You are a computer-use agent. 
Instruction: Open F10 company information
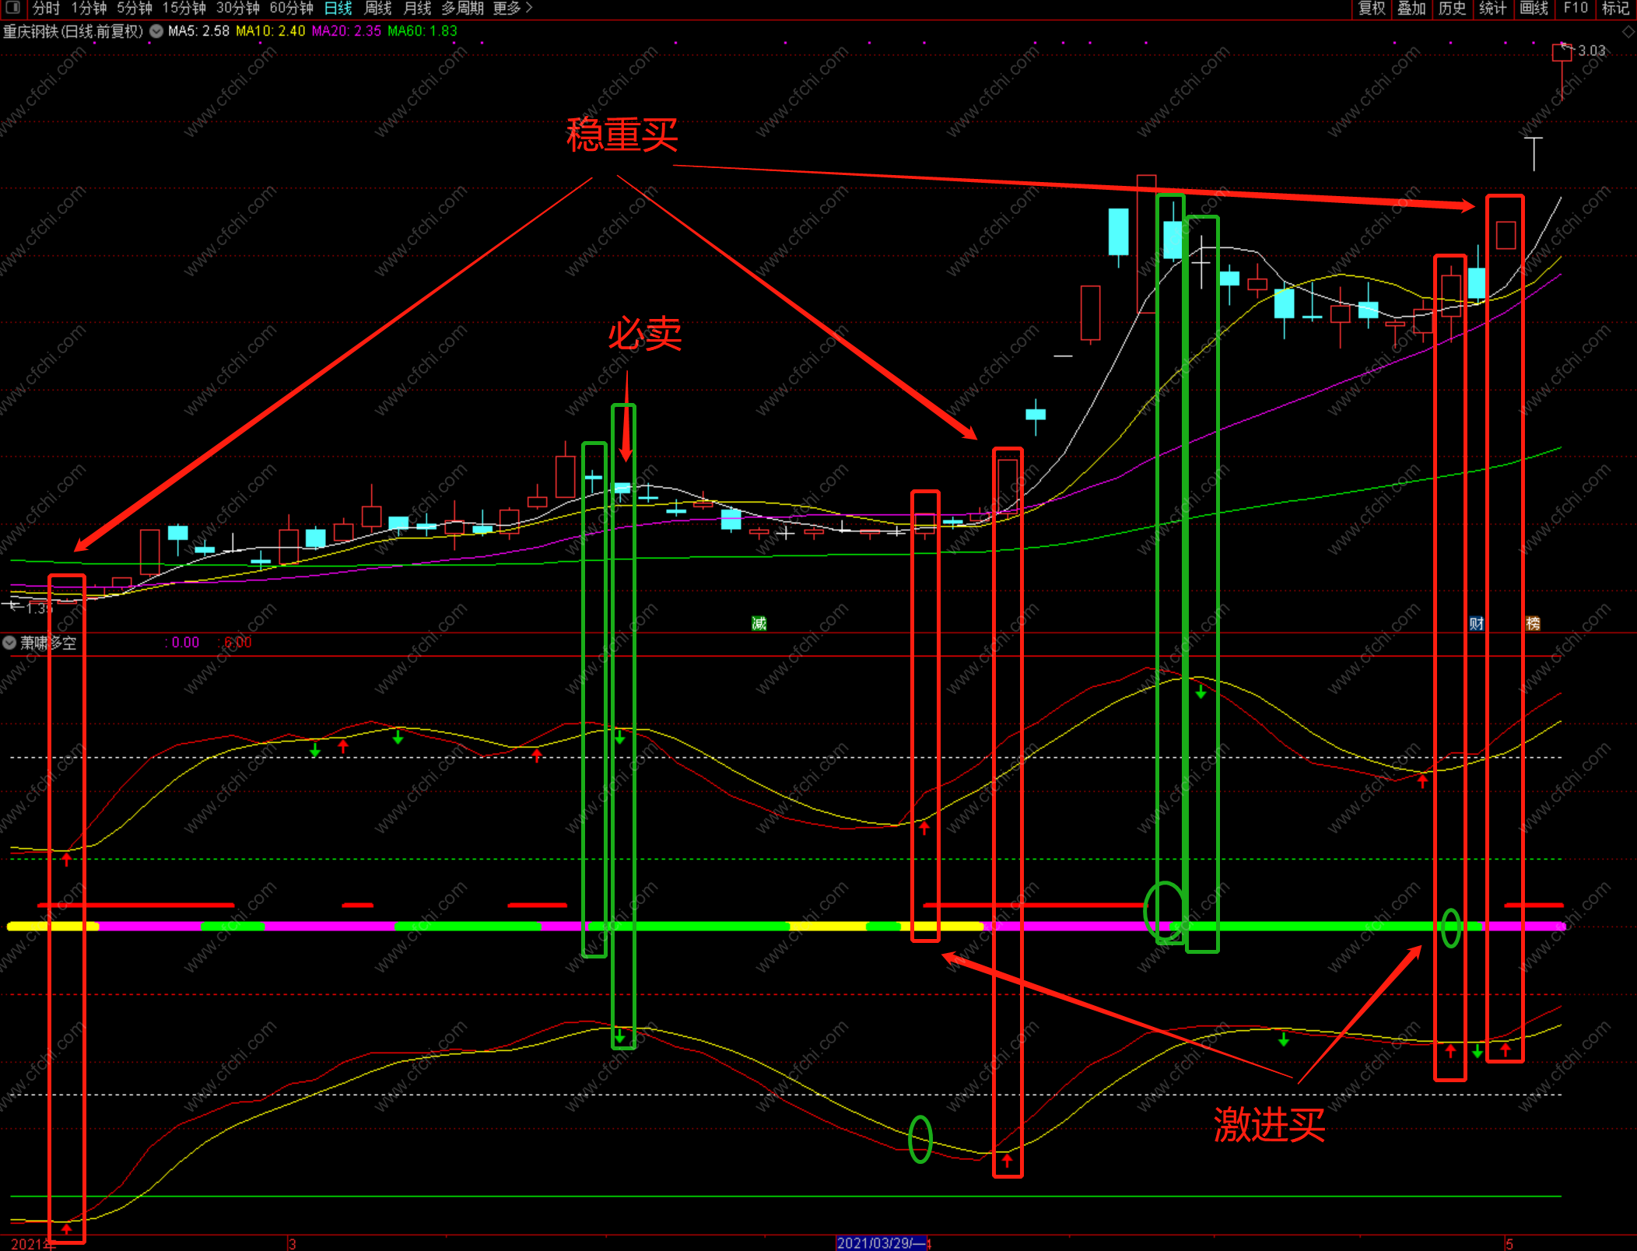pyautogui.click(x=1576, y=8)
